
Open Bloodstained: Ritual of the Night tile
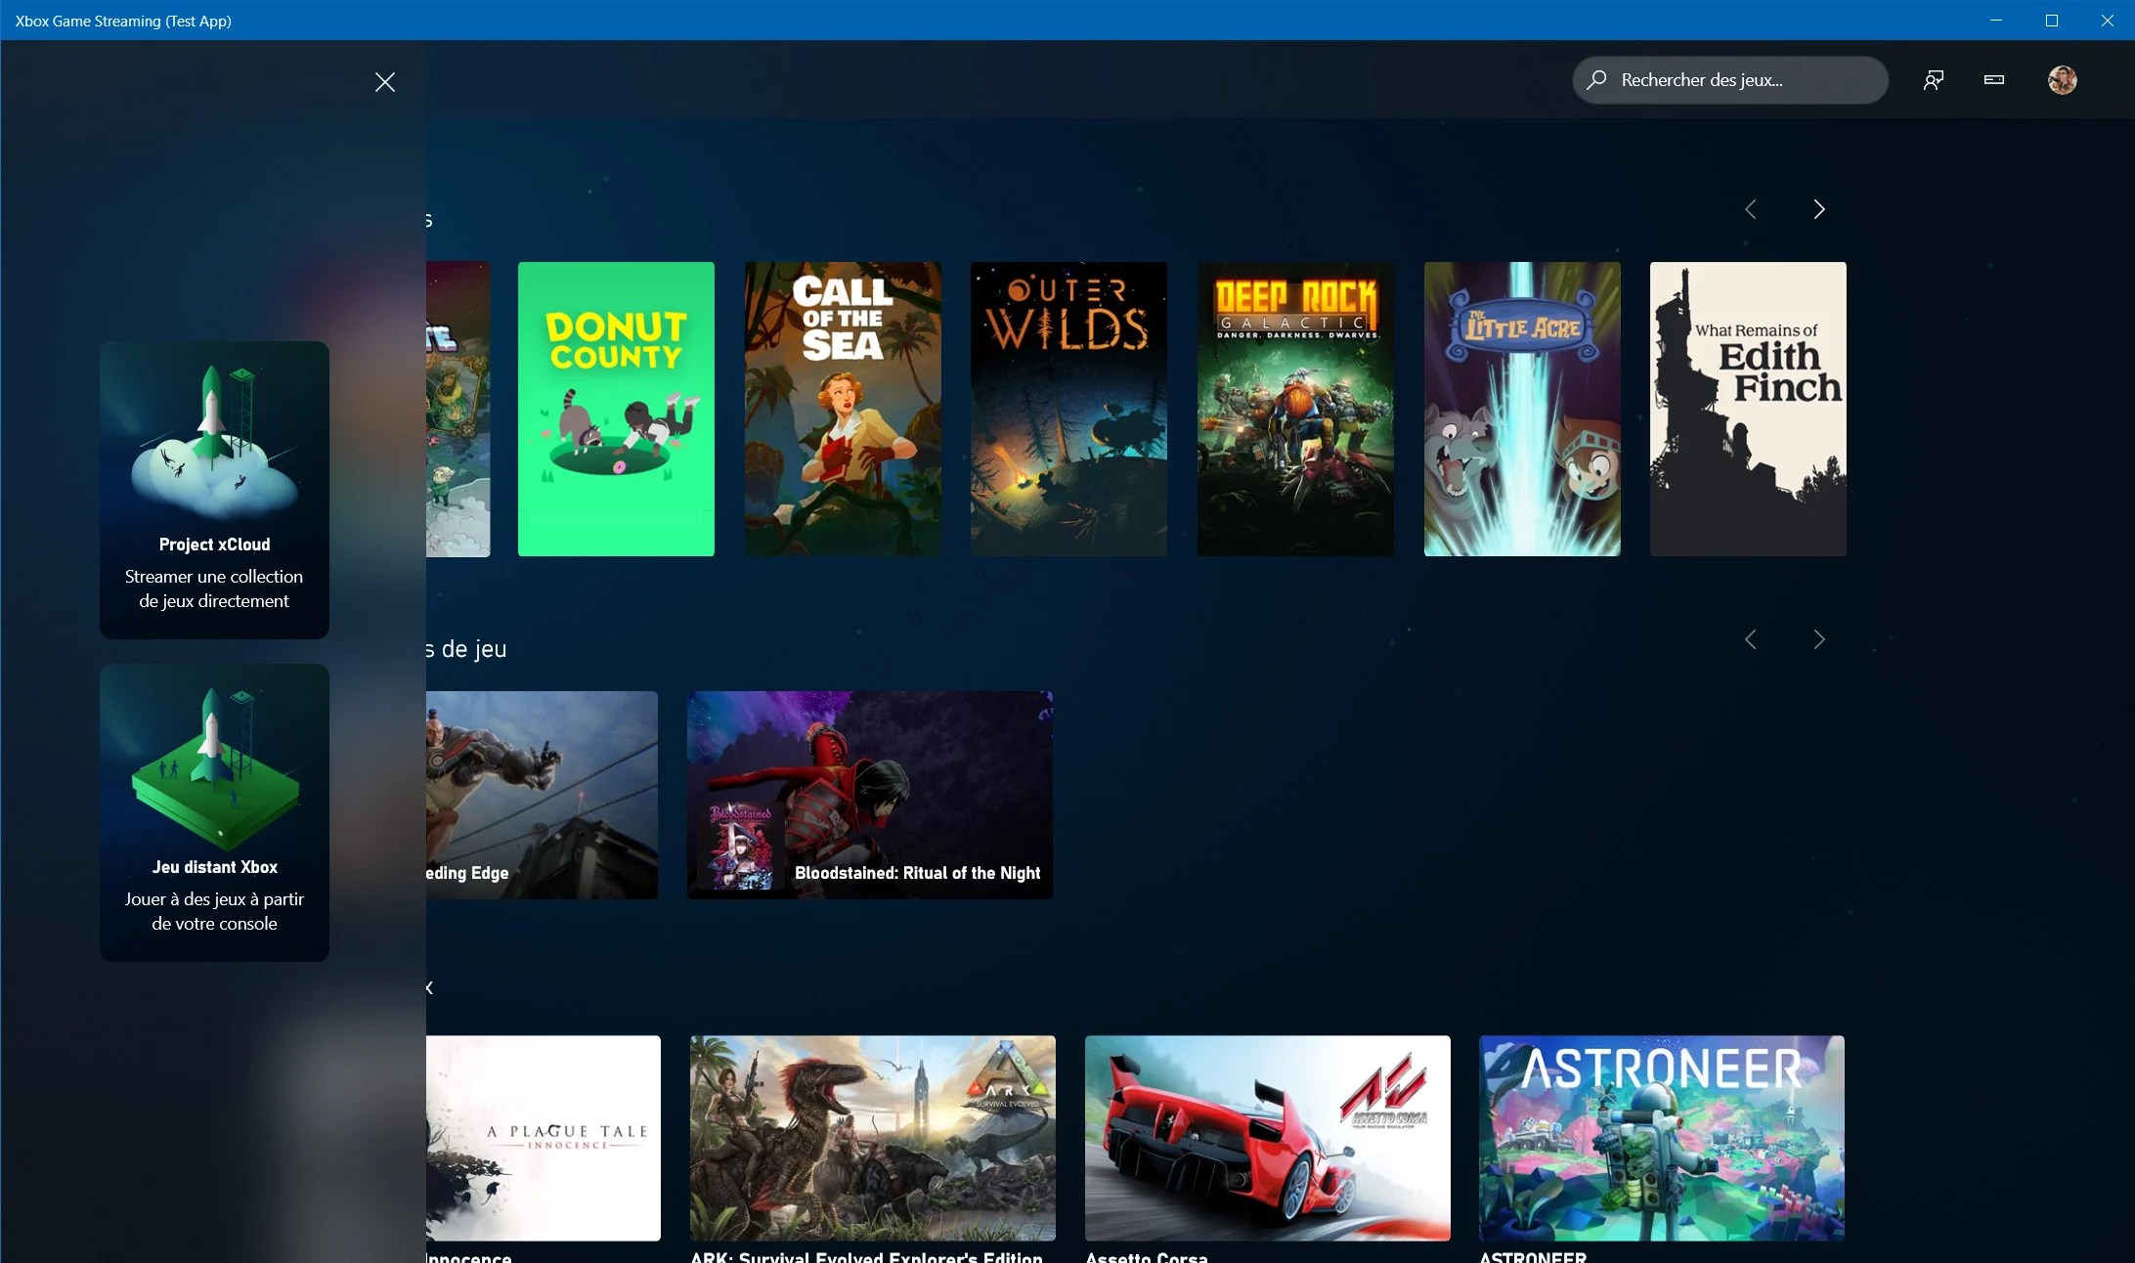(x=870, y=795)
